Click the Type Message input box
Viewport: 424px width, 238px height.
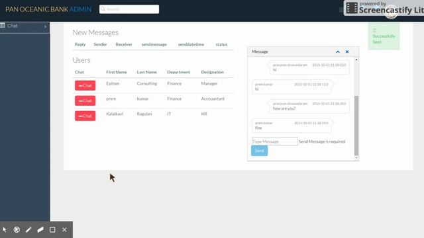click(x=274, y=141)
